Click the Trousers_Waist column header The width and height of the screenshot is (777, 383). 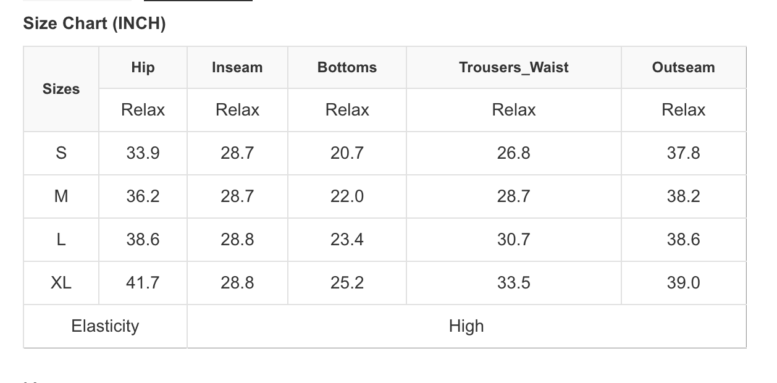coord(514,67)
